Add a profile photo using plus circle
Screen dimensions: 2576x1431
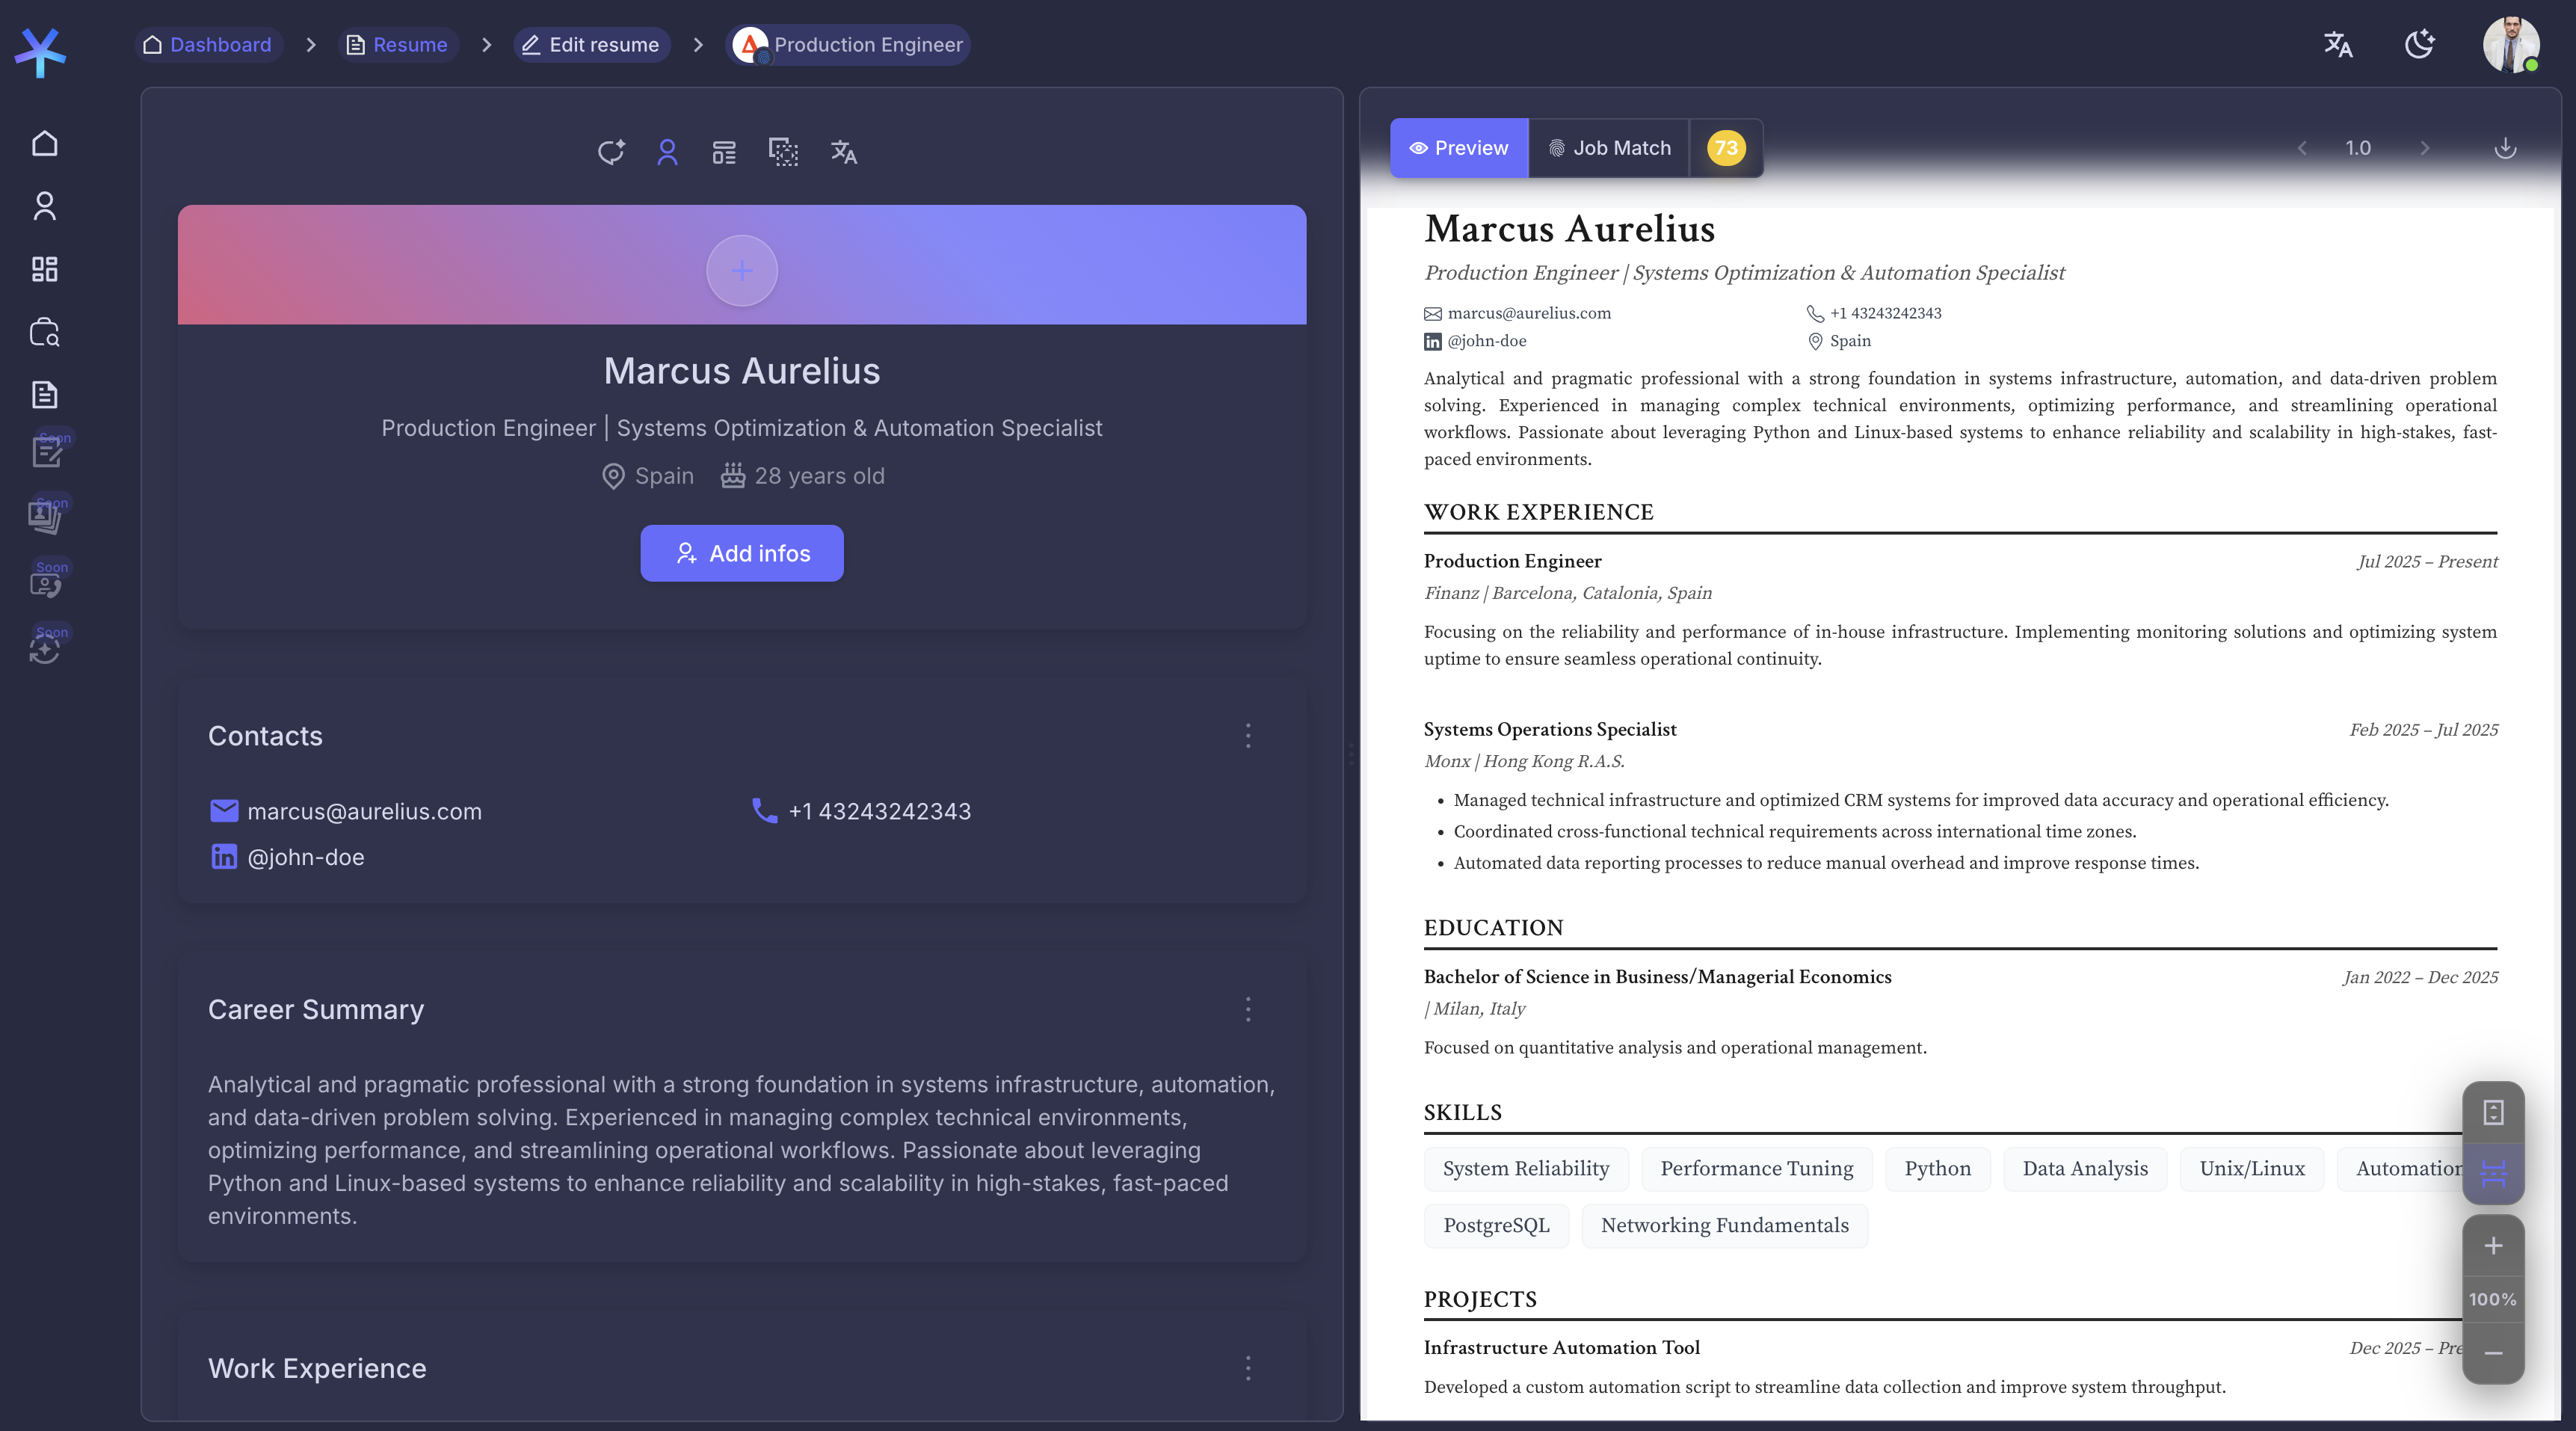[x=742, y=270]
